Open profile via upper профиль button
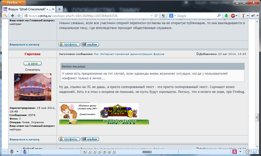Screen dimensions: 261x156 coord(69,44)
